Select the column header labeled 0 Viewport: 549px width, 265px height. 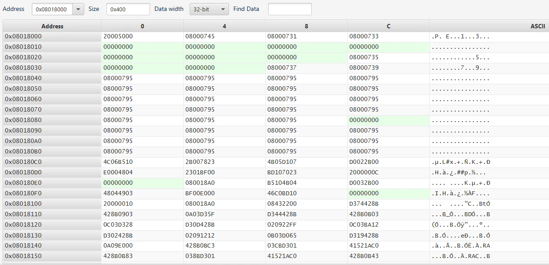(143, 26)
